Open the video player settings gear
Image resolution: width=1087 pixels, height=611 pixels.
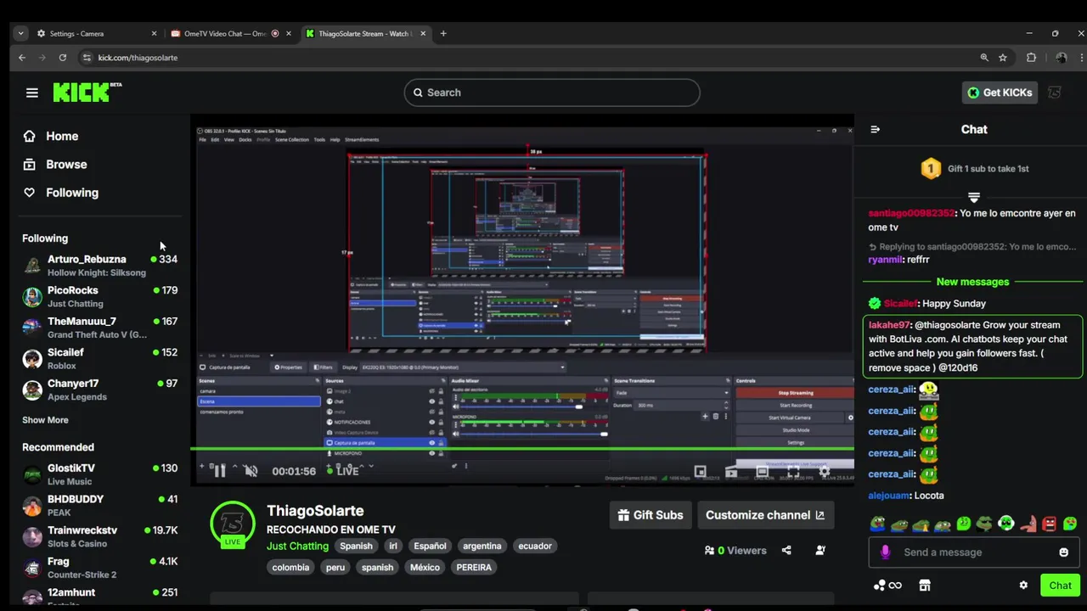(x=824, y=472)
